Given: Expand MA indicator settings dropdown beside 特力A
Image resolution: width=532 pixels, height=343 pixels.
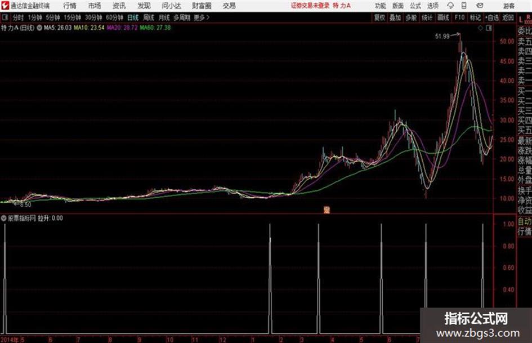Looking at the screenshot, I should pyautogui.click(x=39, y=28).
